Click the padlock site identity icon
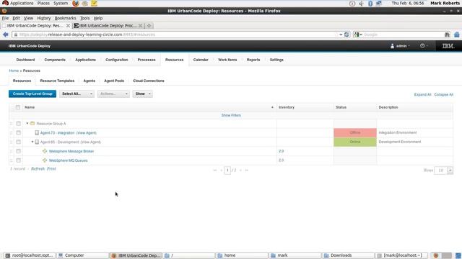Screen dimensions: 462x259 coord(16,35)
